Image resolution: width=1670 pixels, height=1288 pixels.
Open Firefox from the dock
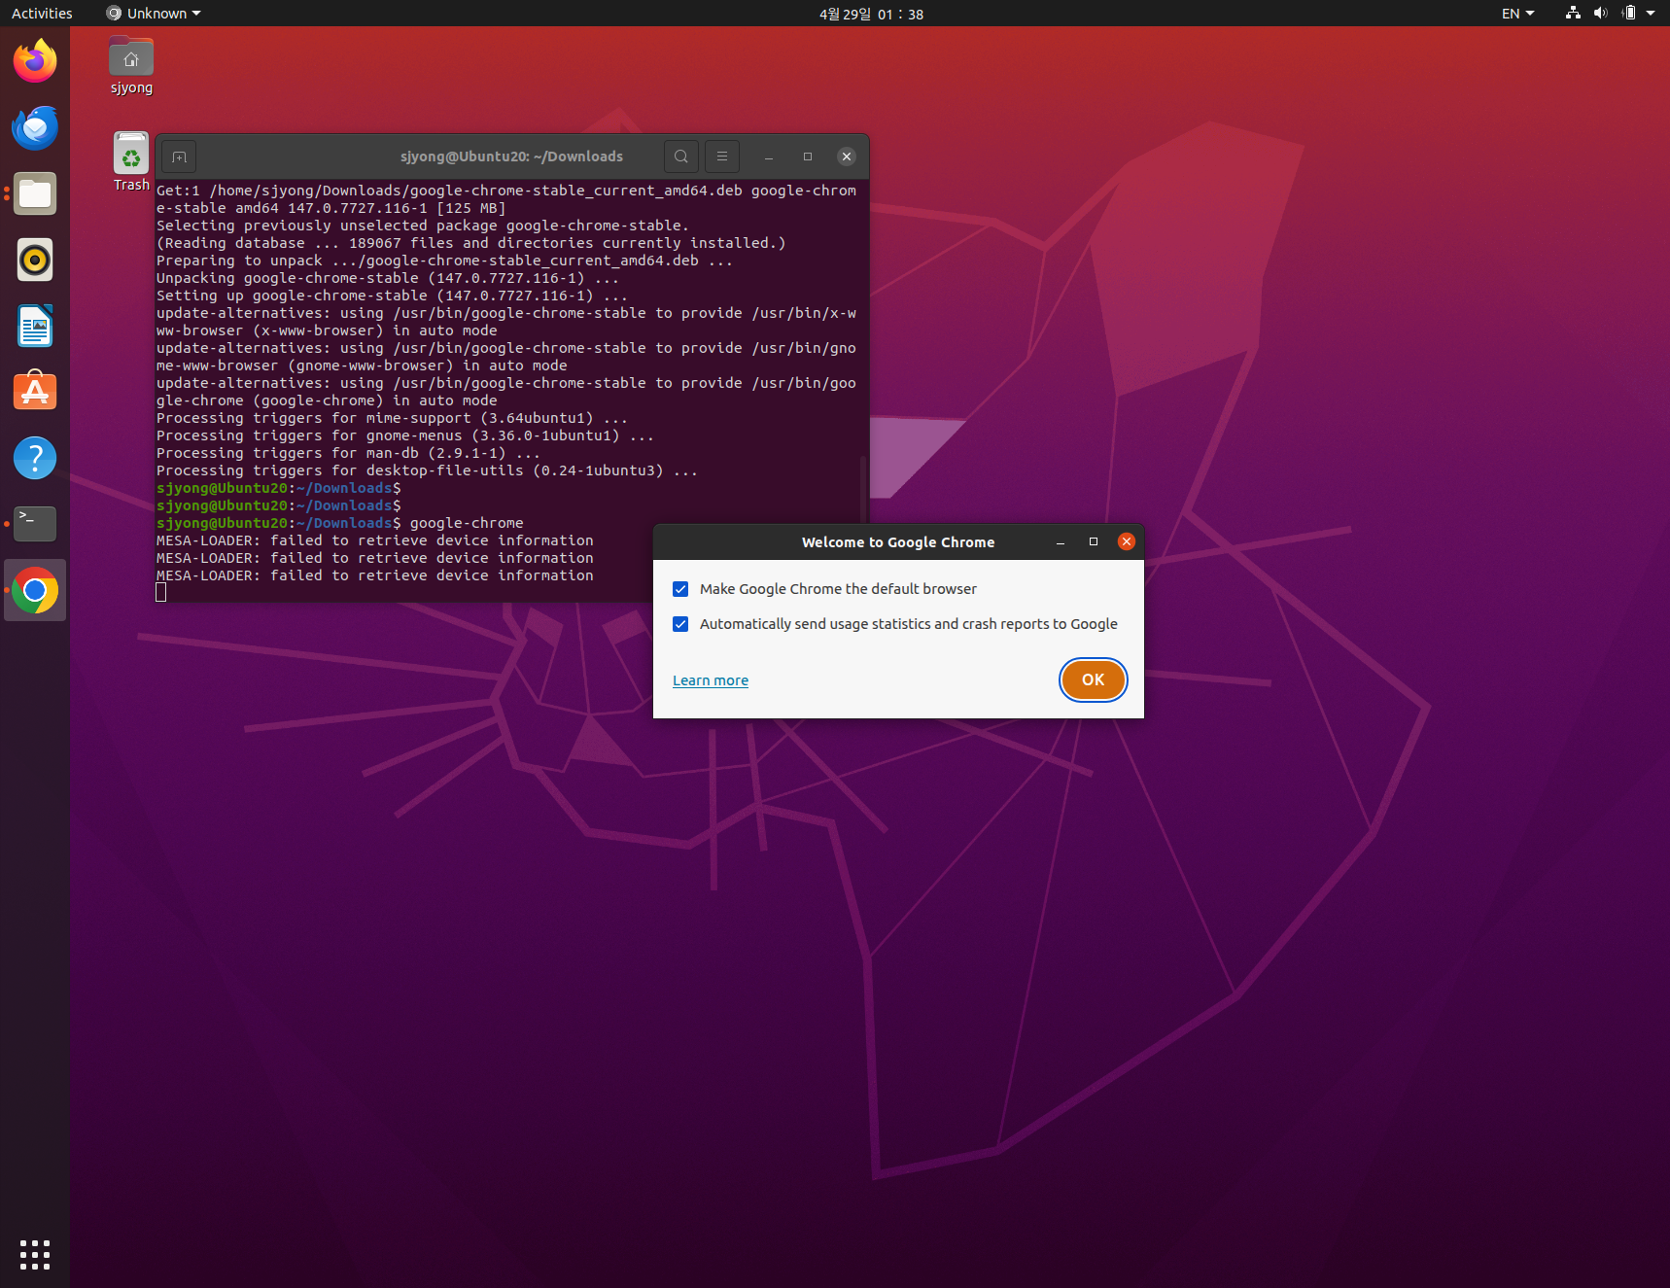tap(35, 61)
